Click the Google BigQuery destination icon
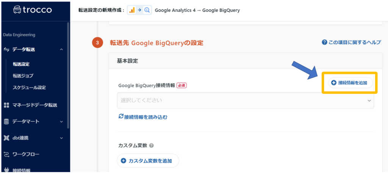This screenshot has width=388, height=177. 147,10
